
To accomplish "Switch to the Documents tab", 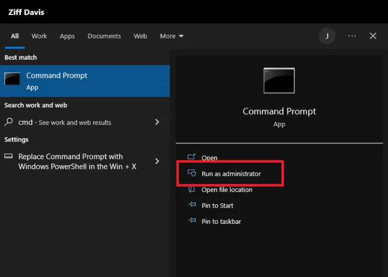I will 104,36.
